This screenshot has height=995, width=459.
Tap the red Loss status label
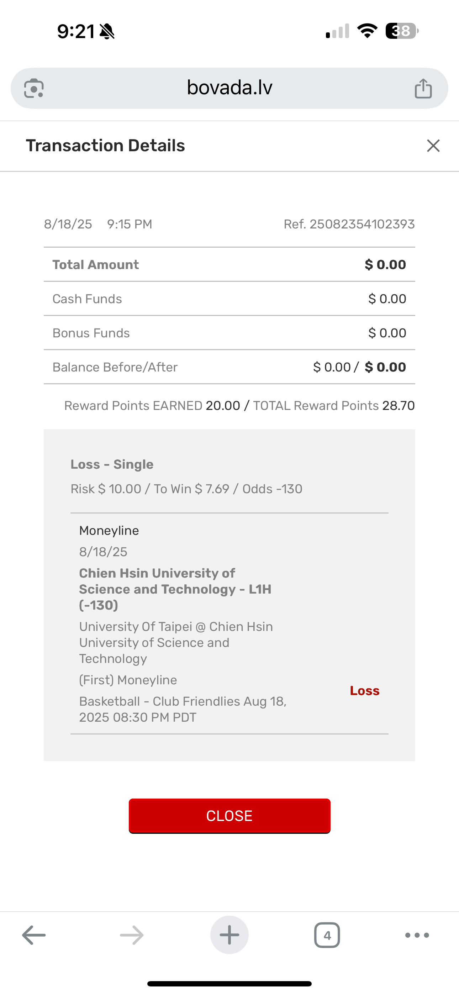[364, 691]
